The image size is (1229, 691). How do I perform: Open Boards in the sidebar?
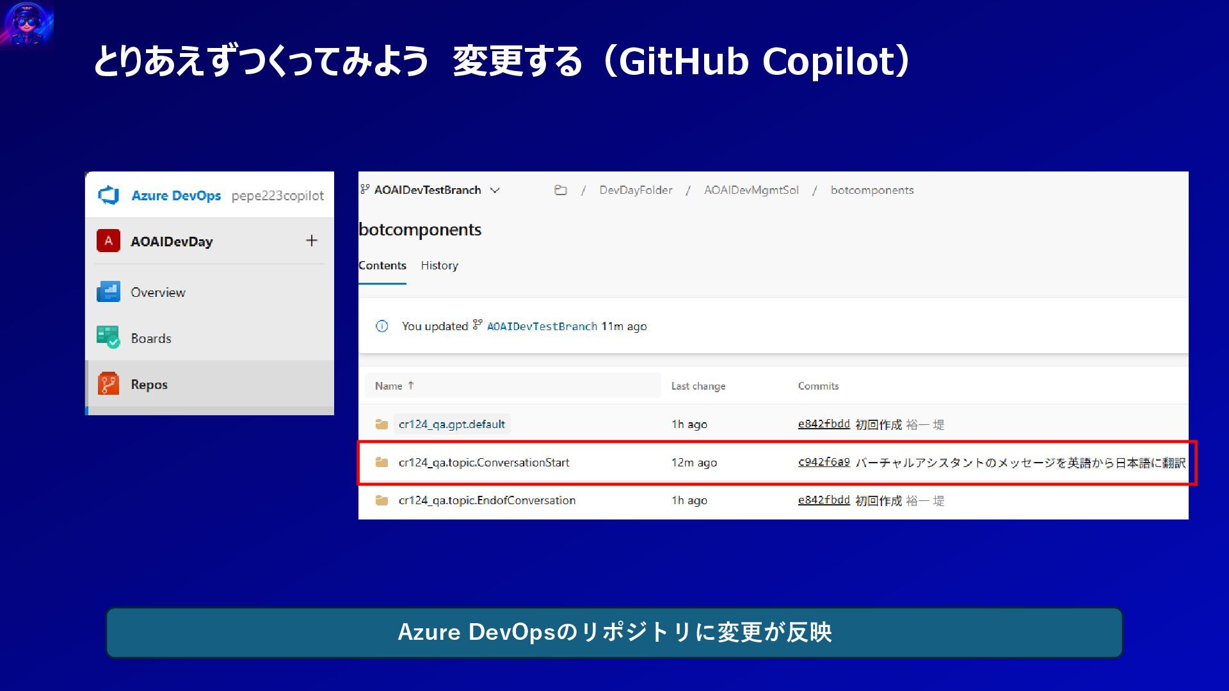pyautogui.click(x=151, y=338)
